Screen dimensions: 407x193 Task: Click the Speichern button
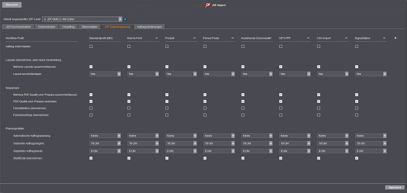pyautogui.click(x=395, y=187)
